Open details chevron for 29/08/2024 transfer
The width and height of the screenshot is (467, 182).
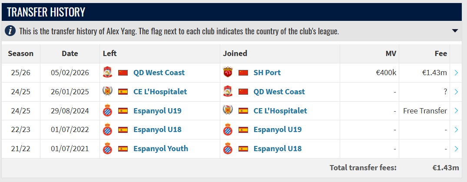pyautogui.click(x=456, y=111)
